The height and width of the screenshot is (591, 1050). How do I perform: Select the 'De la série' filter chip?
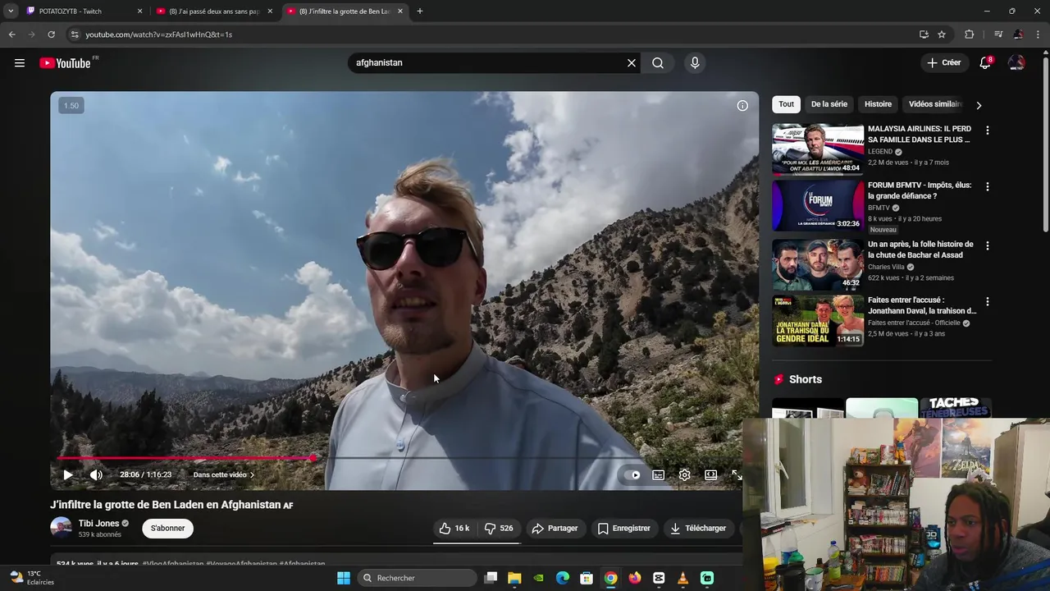[x=829, y=104]
